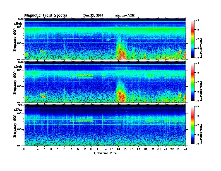Click the hour 9 tick label on time axis
The image size is (221, 171).
click(x=85, y=149)
